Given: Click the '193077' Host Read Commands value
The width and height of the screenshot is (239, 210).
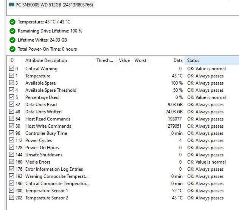Looking at the screenshot, I should tap(175, 119).
